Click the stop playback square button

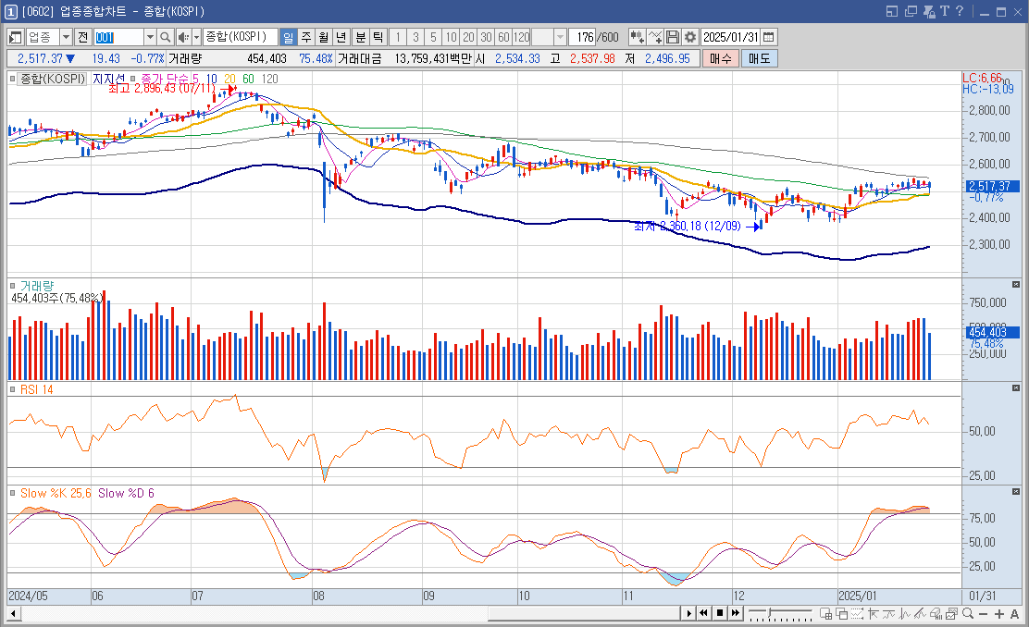pyautogui.click(x=720, y=613)
